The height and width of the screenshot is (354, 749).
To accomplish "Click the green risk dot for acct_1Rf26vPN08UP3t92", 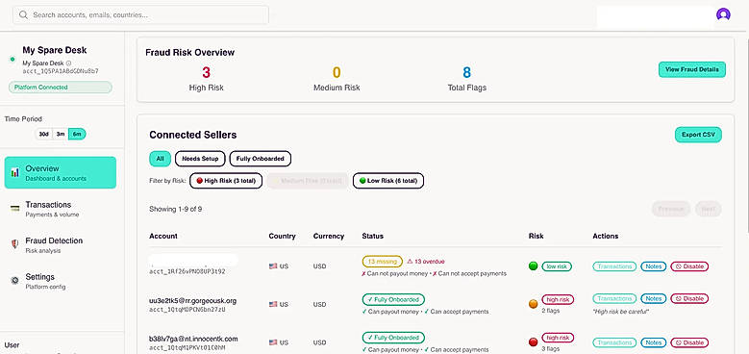I will point(534,266).
